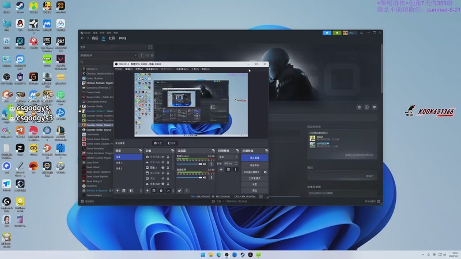Open Steam from the taskbar
The width and height of the screenshot is (461, 259).
click(243, 254)
